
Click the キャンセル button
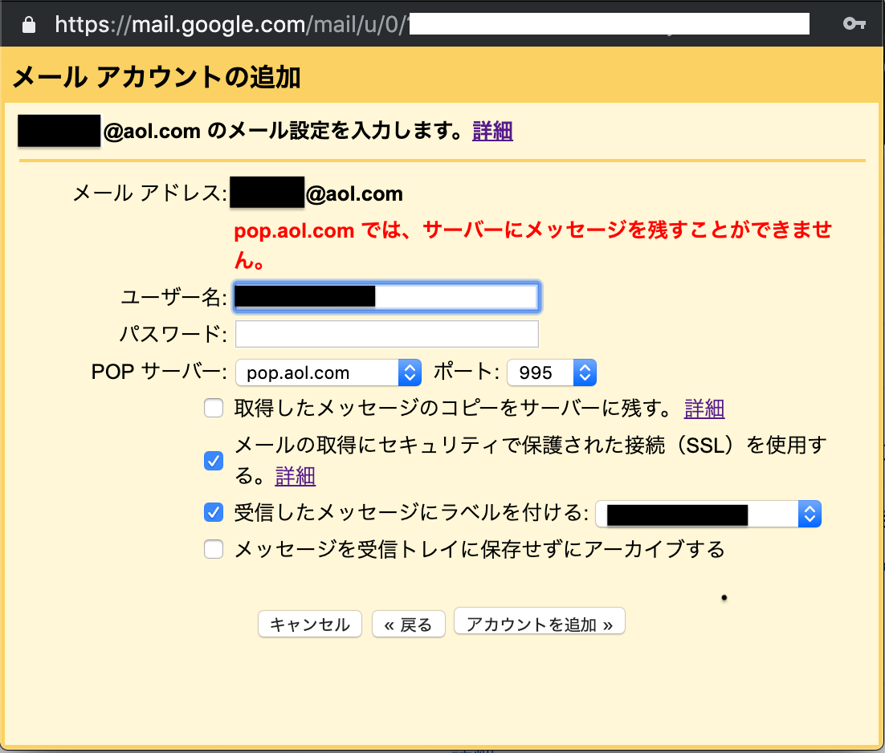click(x=310, y=625)
